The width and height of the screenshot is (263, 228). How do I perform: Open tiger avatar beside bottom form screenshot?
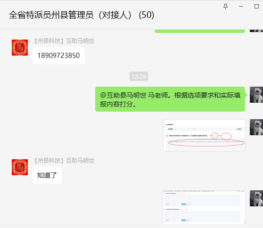pos(256,198)
